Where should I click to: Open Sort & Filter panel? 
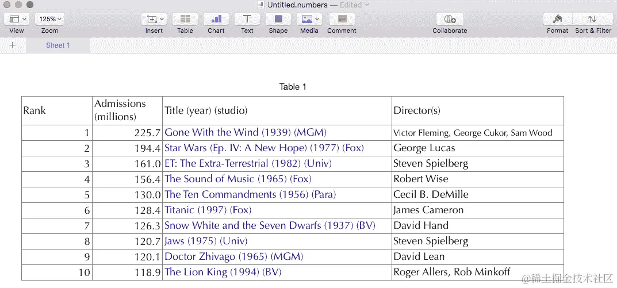[x=593, y=19]
